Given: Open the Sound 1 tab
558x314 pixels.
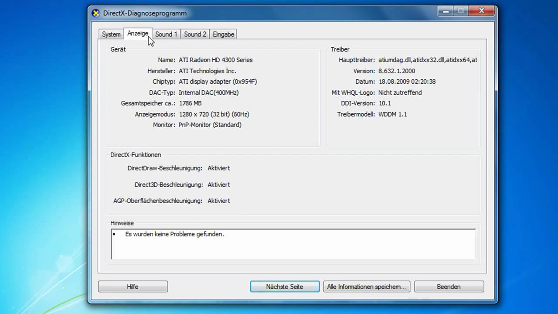Looking at the screenshot, I should [166, 34].
